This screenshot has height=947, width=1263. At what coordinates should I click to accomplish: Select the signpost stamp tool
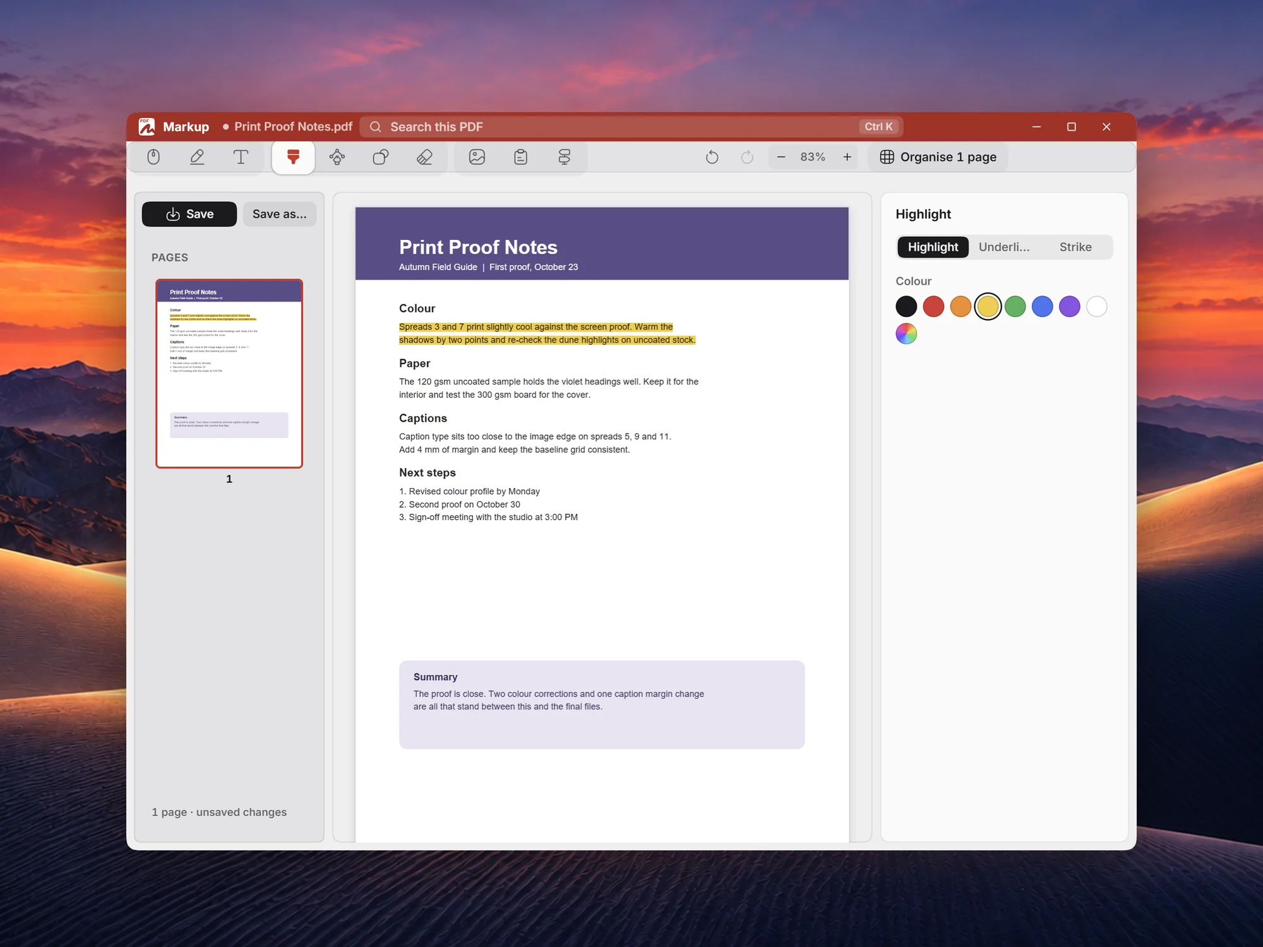pyautogui.click(x=565, y=157)
